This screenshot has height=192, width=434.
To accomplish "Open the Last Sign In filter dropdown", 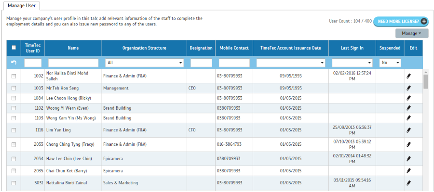I will click(x=353, y=63).
